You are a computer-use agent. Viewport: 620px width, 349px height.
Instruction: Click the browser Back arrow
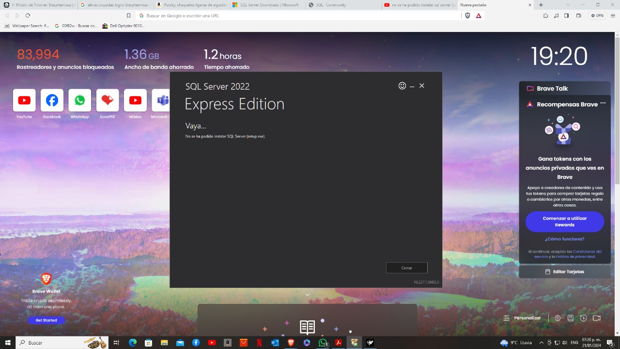[x=7, y=16]
